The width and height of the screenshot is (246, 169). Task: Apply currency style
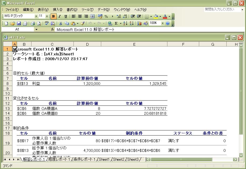[100, 16]
